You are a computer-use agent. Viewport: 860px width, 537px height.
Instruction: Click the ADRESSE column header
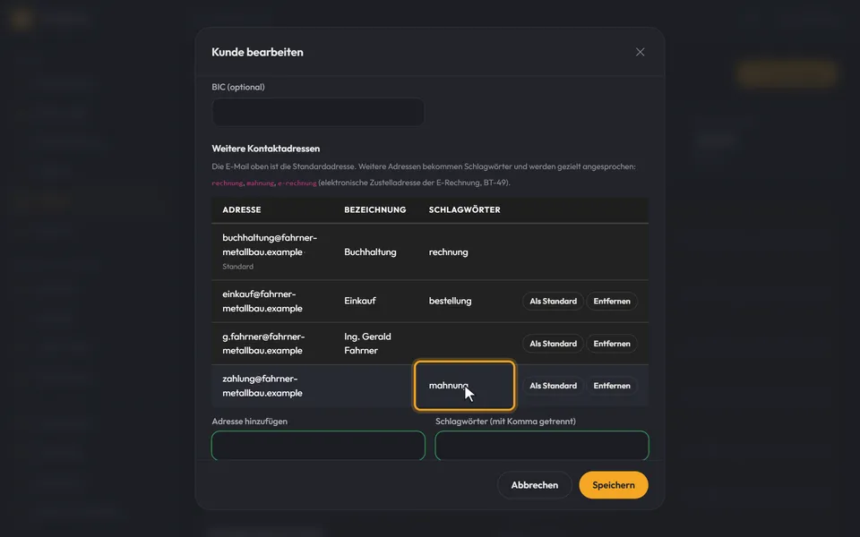pyautogui.click(x=241, y=209)
